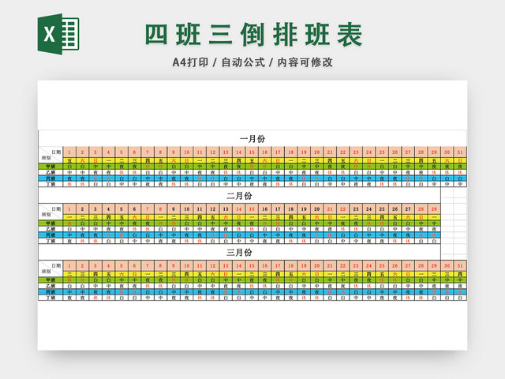Select the 丁班 row label in 一月份
505x379 pixels.
50,184
